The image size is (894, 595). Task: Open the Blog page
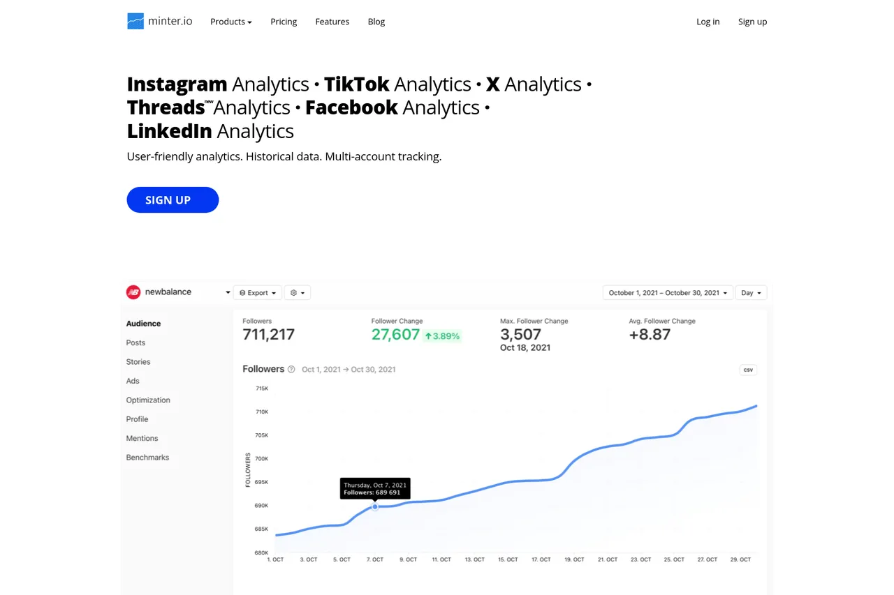click(376, 22)
